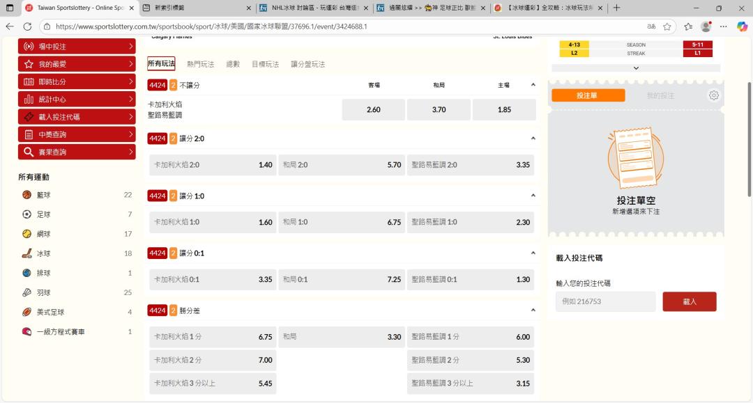Open bet slip settings gear icon
Image resolution: width=753 pixels, height=403 pixels.
click(x=713, y=95)
